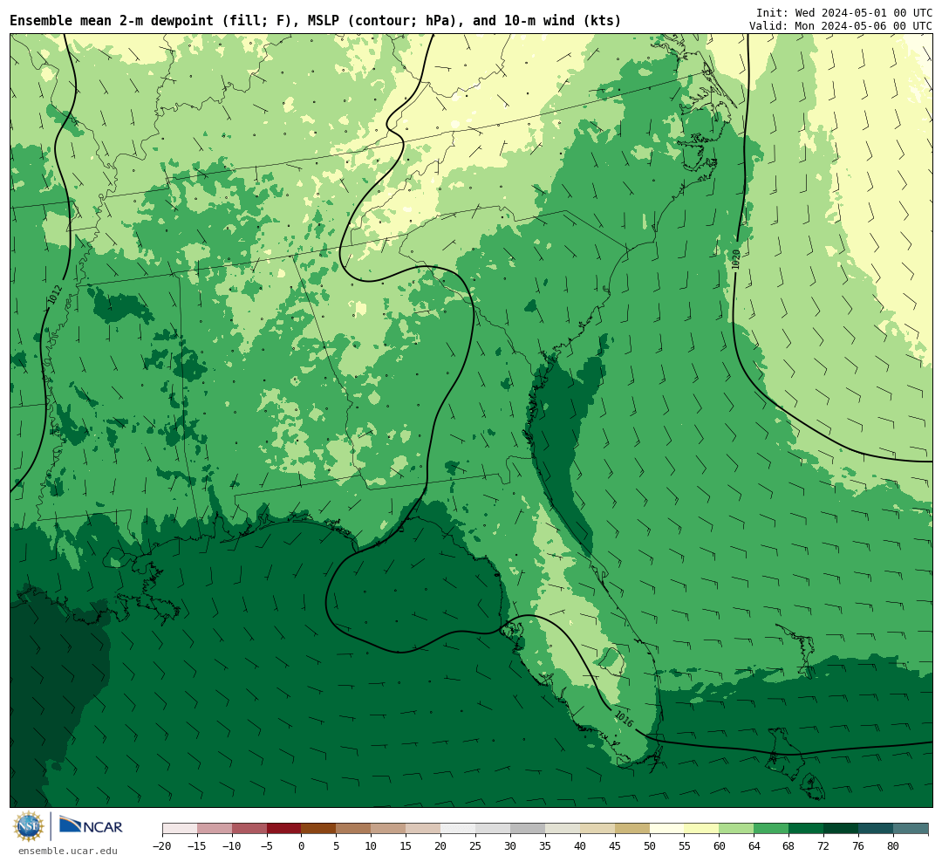Click the colorbar tick label 80

pos(894,846)
